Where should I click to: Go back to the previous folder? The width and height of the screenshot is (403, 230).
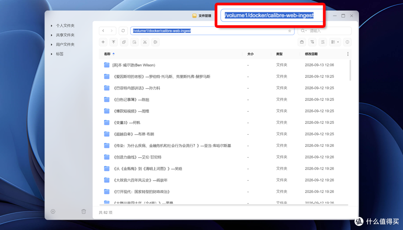[x=103, y=31]
